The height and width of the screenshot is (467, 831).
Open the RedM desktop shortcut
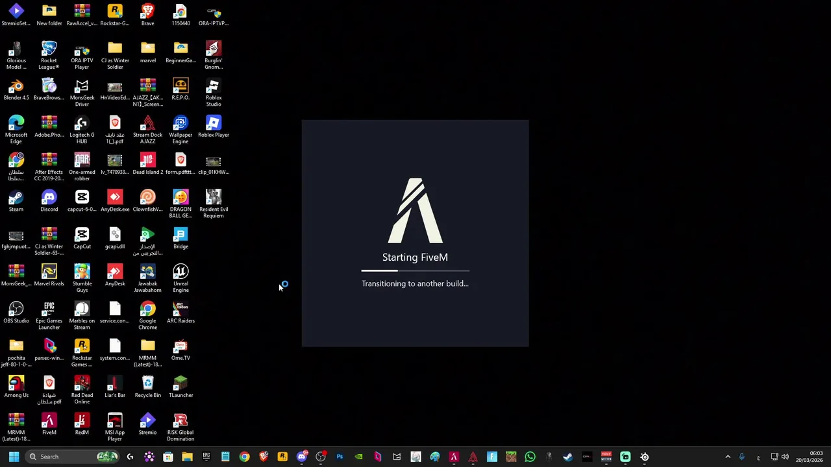(x=82, y=424)
